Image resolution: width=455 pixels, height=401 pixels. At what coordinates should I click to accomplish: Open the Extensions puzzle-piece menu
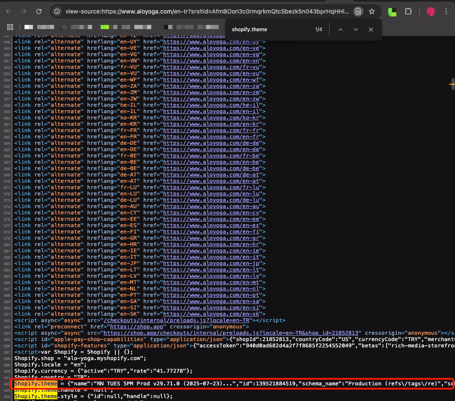tap(408, 11)
